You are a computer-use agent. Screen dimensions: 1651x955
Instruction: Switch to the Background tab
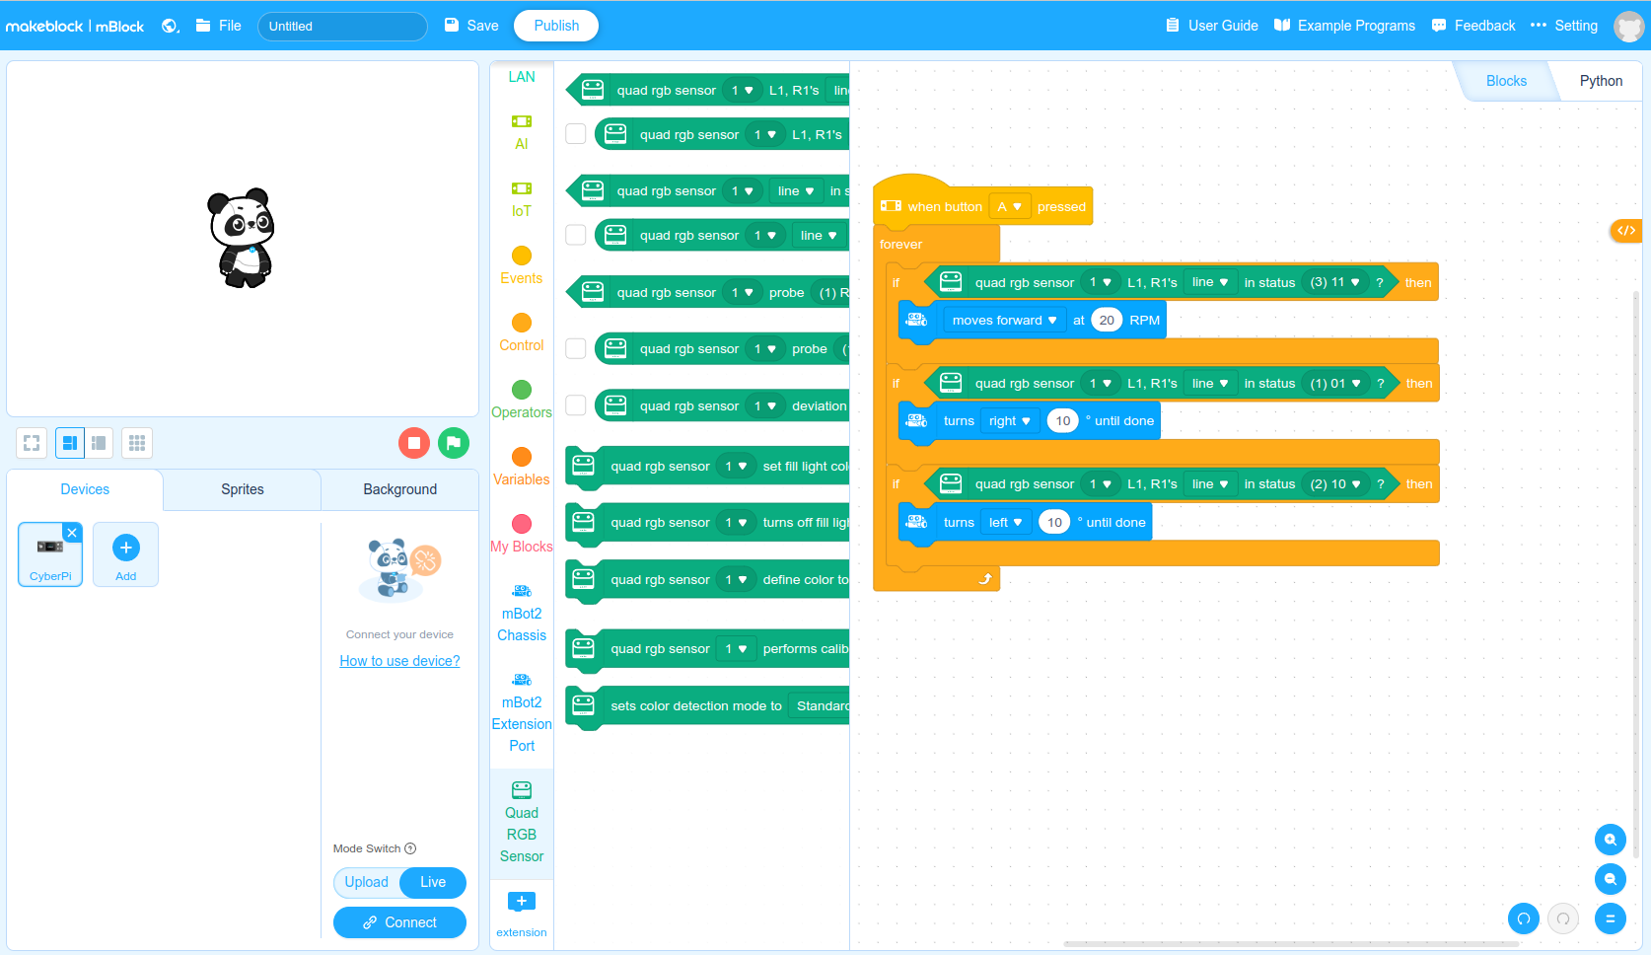coord(399,489)
